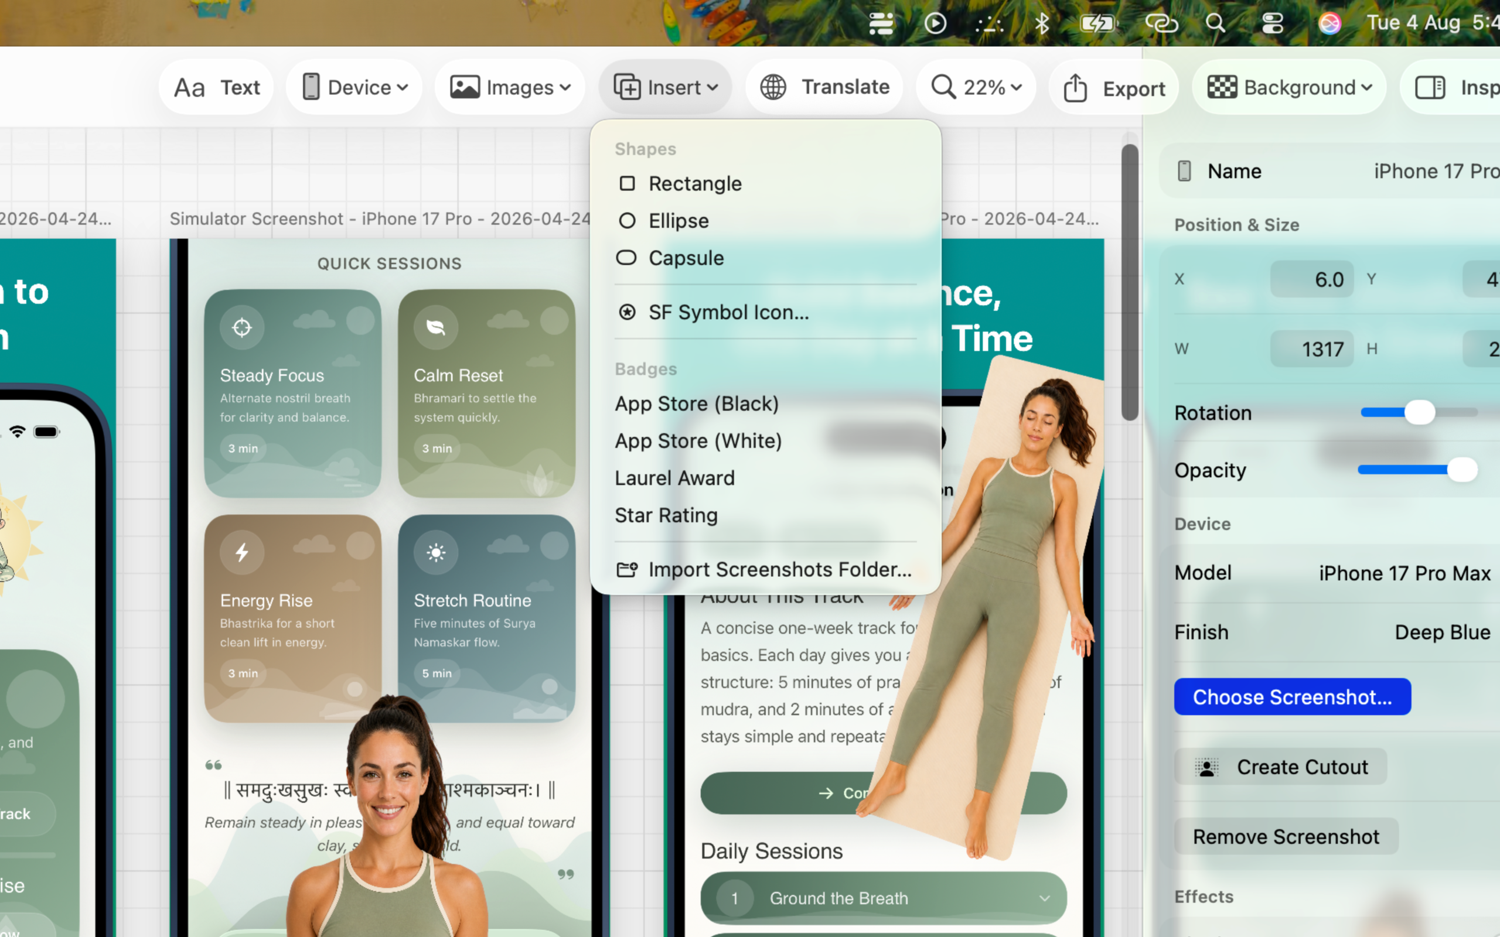This screenshot has height=937, width=1500.
Task: Click the Translate globe button
Action: 824,87
